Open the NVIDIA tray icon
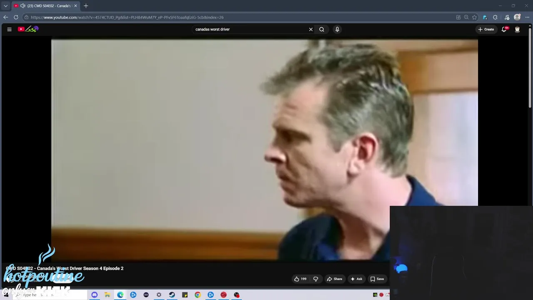This screenshot has width=533, height=300. 375,295
